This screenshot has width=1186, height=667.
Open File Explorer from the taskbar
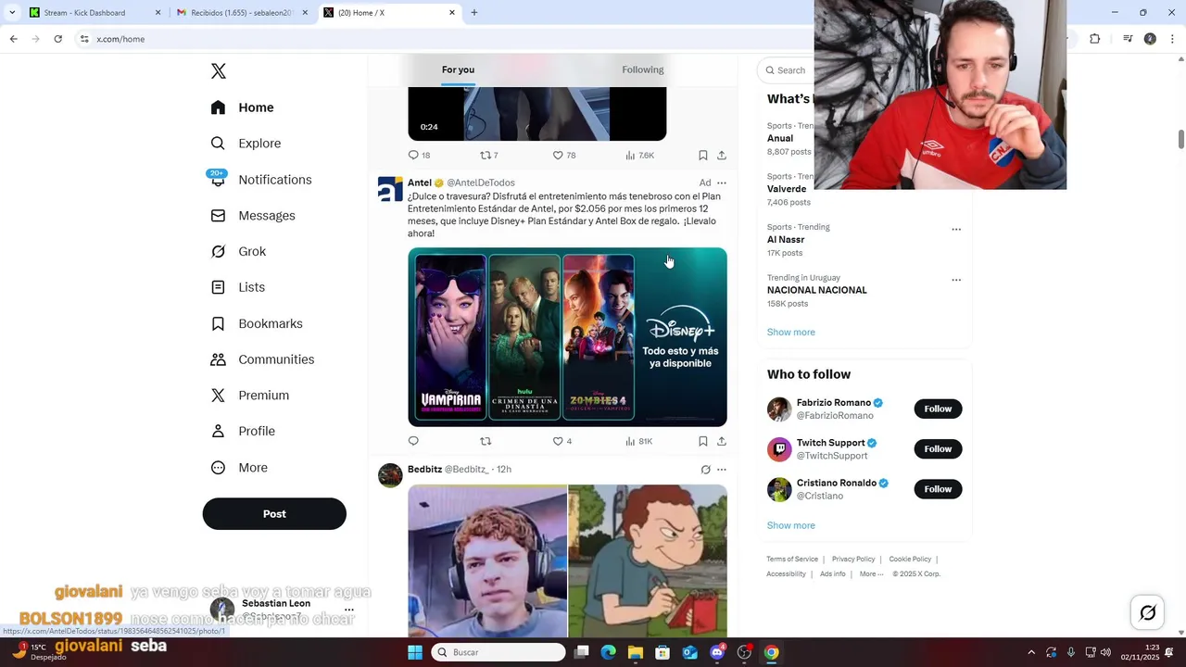tap(636, 652)
